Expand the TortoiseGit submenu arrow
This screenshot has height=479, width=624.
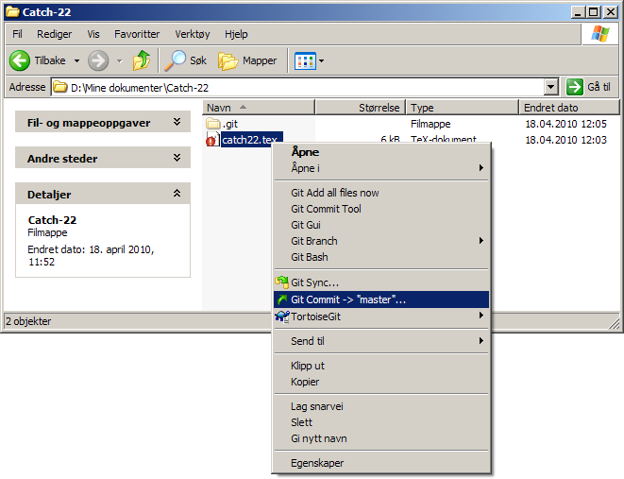pyautogui.click(x=481, y=316)
